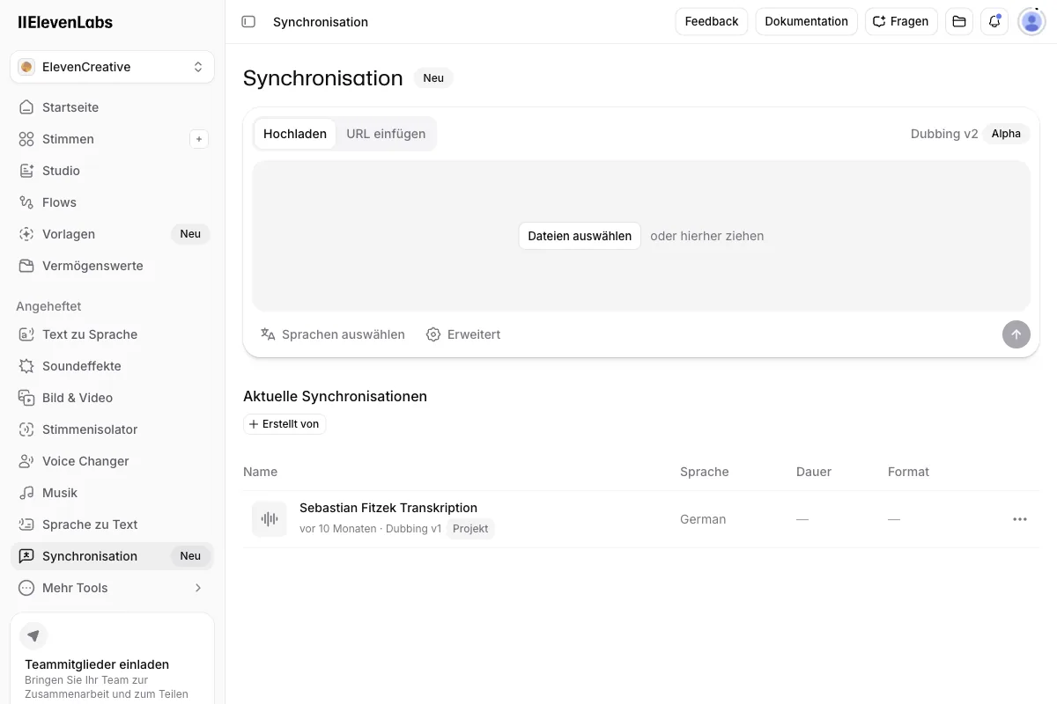Click the Mehr Tools ellipsis icon
Screen dimensions: 1057x704
(x=26, y=588)
